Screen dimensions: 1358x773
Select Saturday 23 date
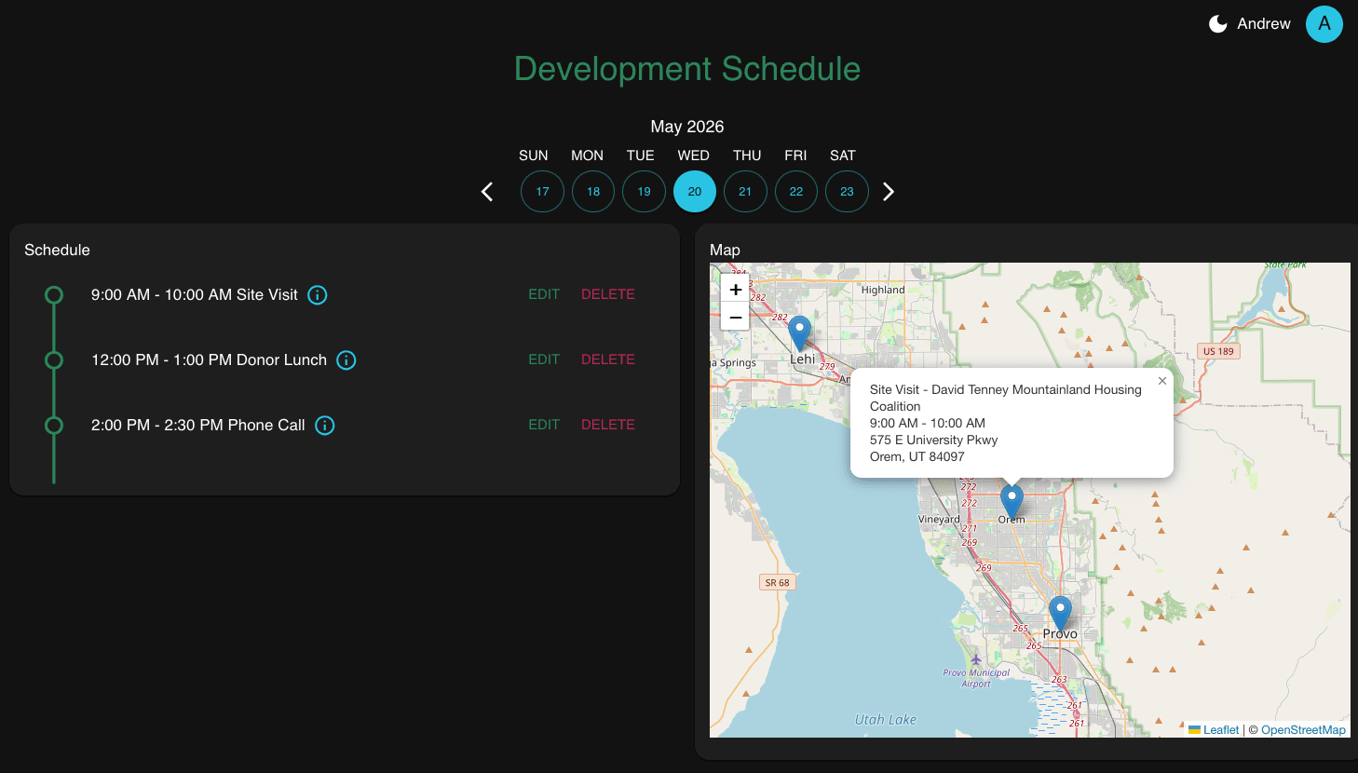[847, 192]
